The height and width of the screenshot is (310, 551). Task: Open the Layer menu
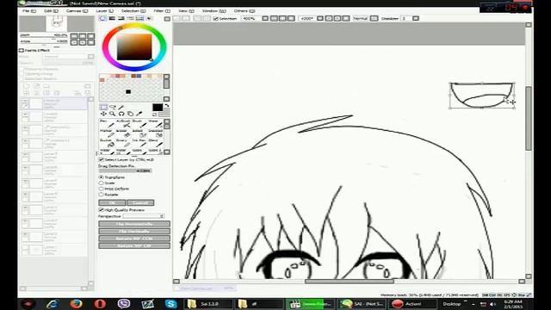(105, 11)
